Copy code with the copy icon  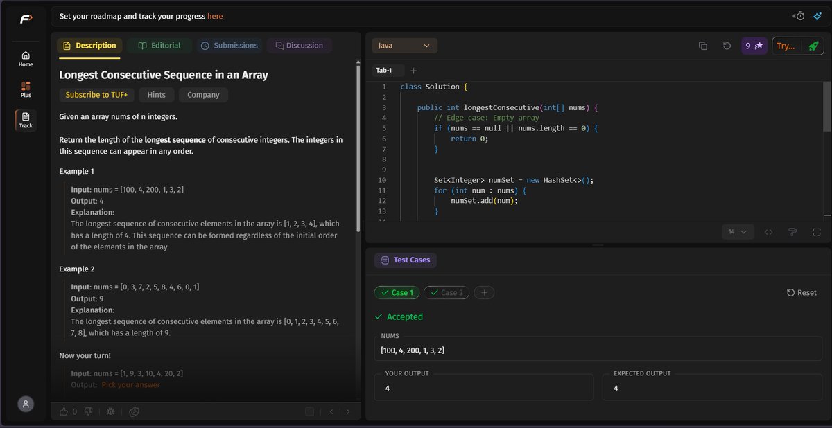click(x=702, y=46)
